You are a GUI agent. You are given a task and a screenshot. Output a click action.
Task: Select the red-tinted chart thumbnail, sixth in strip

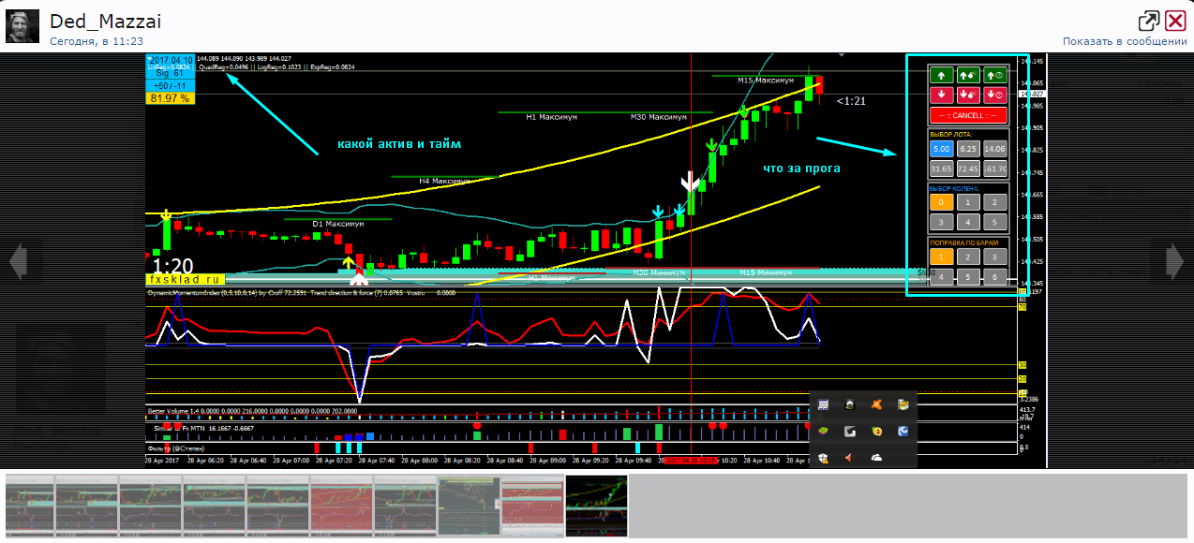click(341, 506)
